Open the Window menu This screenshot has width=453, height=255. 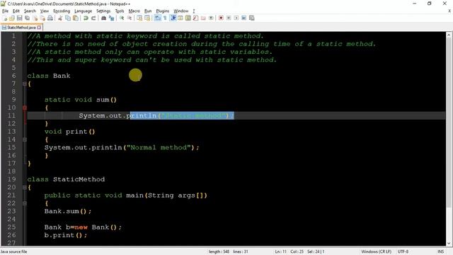point(181,11)
